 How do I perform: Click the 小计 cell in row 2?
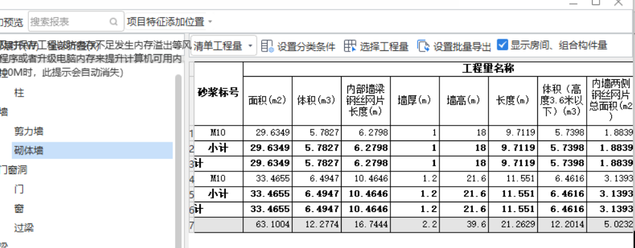(x=219, y=148)
